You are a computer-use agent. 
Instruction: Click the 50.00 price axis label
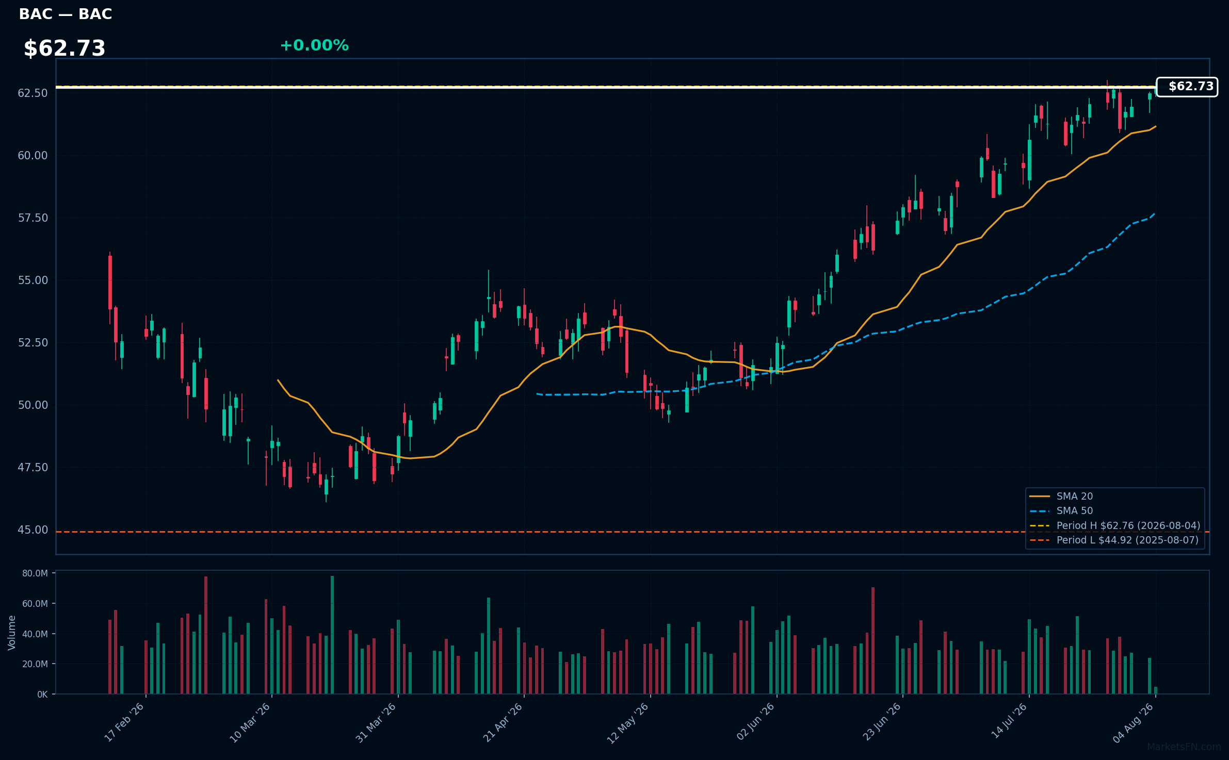[33, 405]
